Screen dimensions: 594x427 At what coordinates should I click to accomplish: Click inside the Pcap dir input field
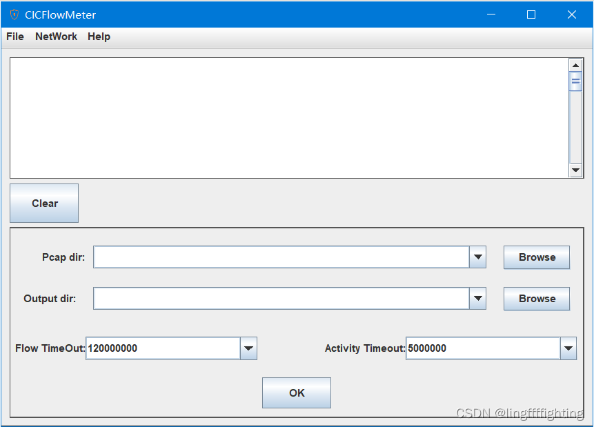coord(276,257)
